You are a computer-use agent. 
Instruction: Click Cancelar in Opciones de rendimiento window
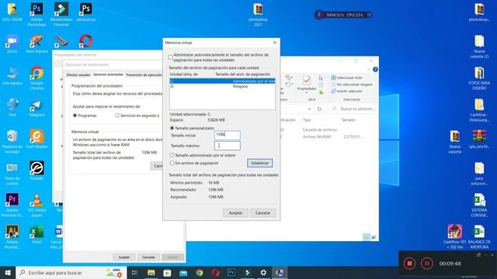click(148, 257)
